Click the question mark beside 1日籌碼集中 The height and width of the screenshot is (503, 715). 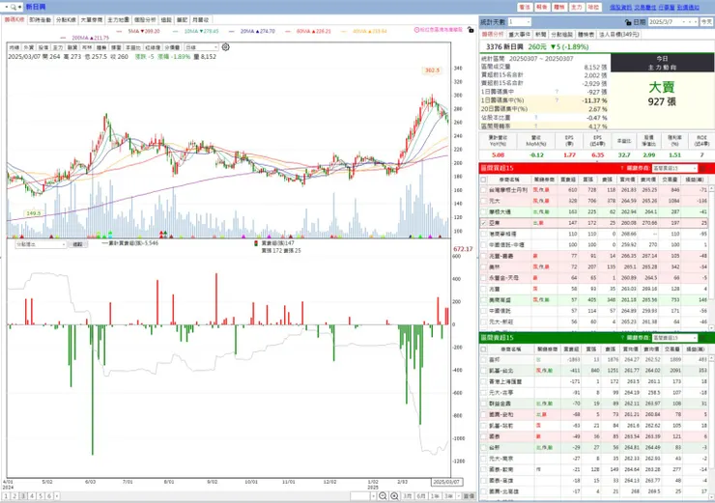click(557, 92)
